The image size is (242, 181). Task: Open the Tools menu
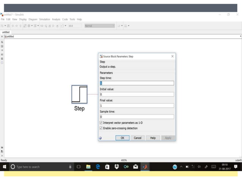(72, 19)
